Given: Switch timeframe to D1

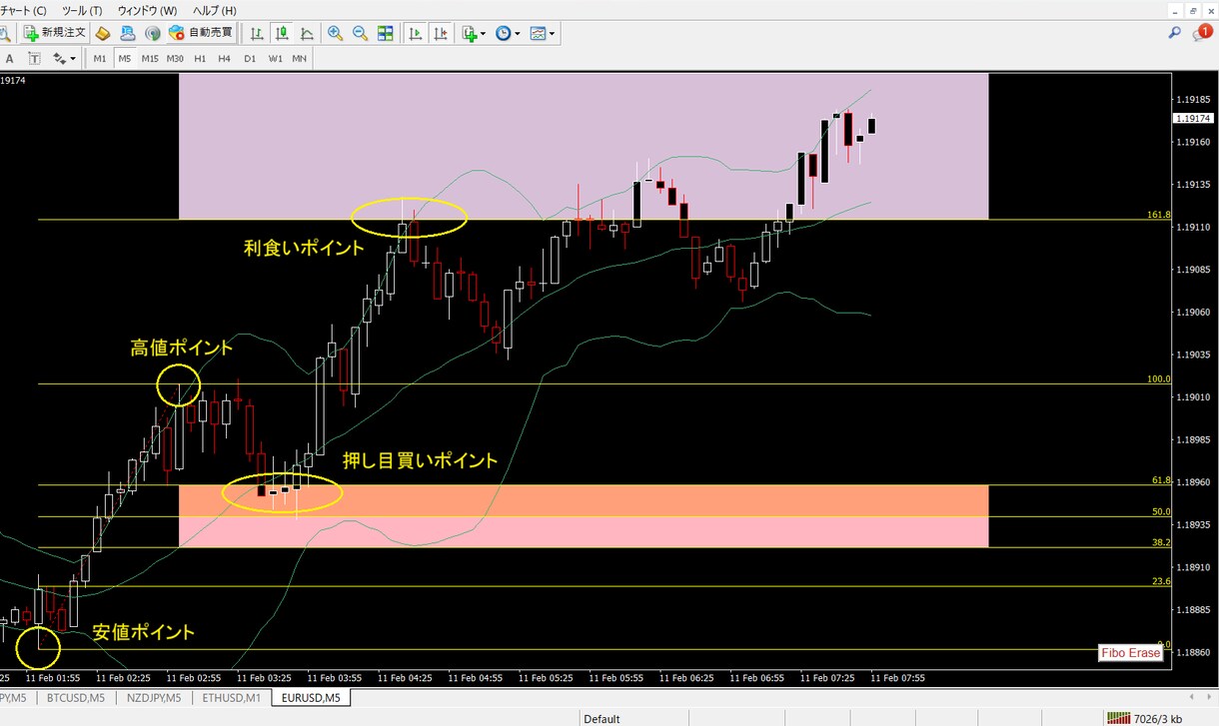Looking at the screenshot, I should tap(250, 59).
